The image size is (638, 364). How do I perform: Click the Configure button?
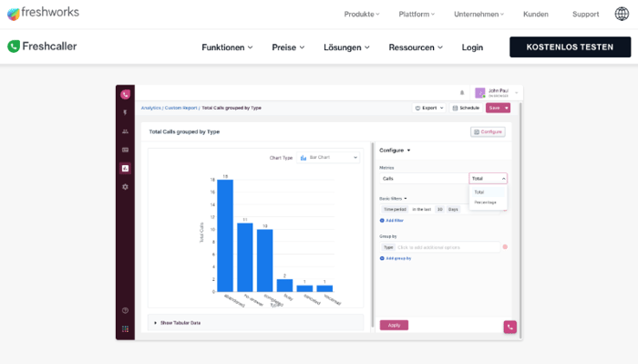488,132
